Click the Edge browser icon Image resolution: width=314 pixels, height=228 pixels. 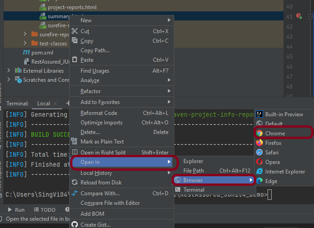coord(259,181)
